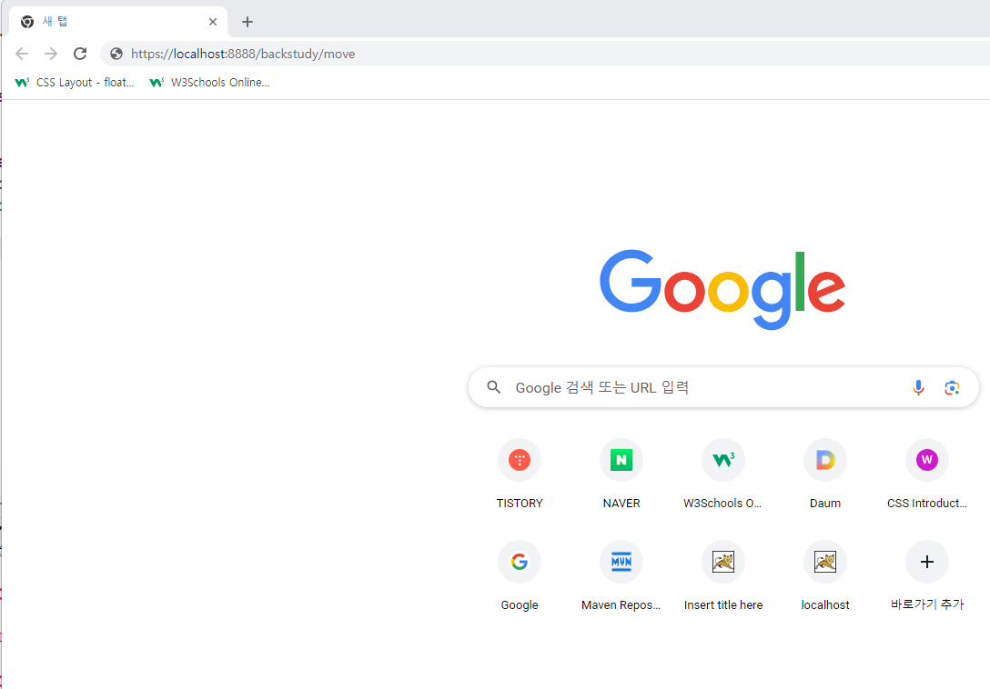Open the NAVER shortcut
990x689 pixels.
pyautogui.click(x=621, y=474)
